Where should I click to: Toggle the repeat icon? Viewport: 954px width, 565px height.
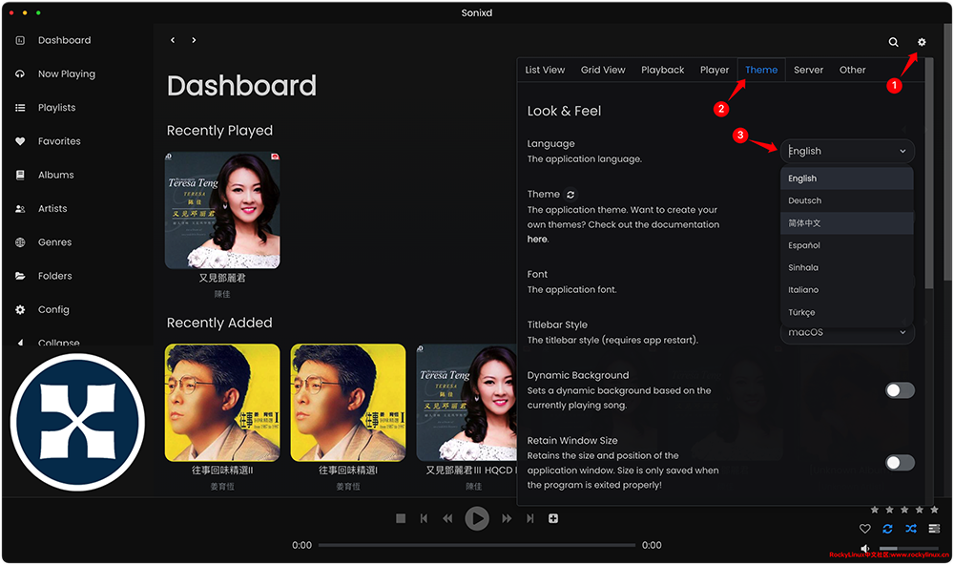pos(888,529)
